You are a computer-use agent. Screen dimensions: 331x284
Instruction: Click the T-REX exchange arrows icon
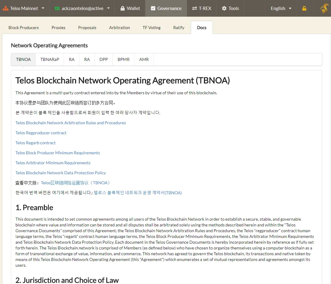(x=194, y=8)
